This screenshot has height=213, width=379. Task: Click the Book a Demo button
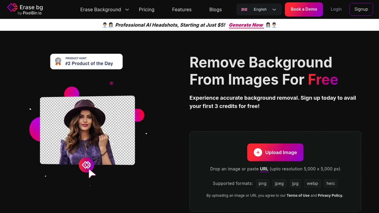(x=304, y=9)
